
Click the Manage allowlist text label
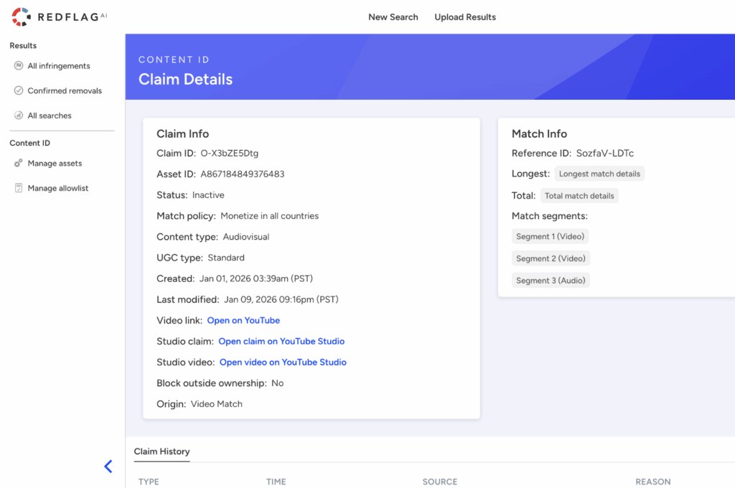[58, 188]
